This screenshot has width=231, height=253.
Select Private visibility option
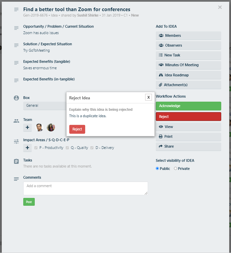coord(175,169)
